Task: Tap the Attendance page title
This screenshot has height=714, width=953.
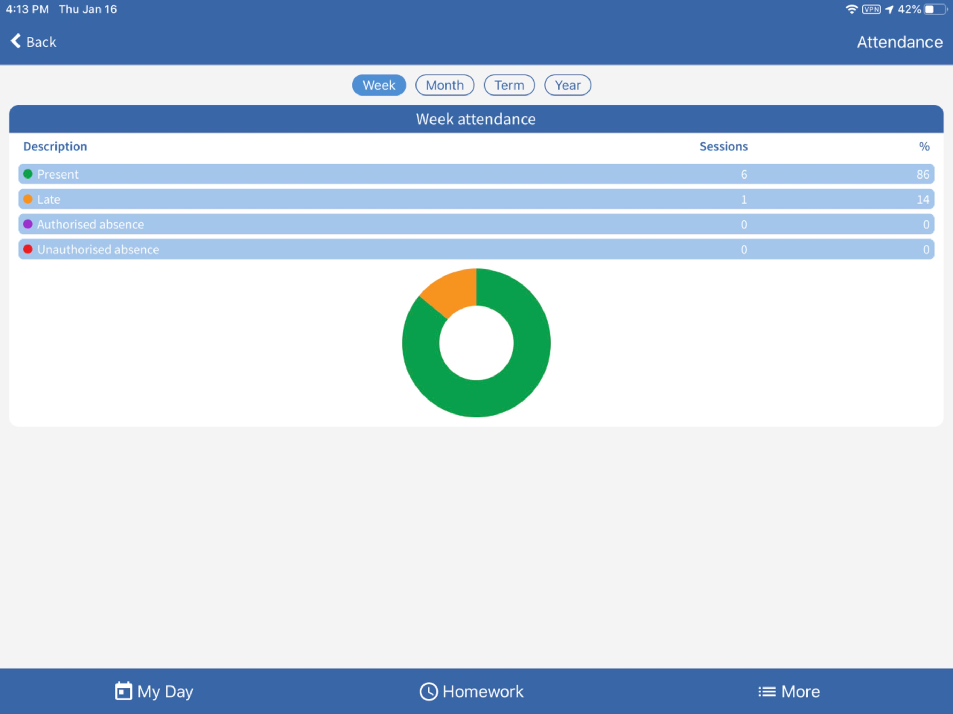Action: (x=900, y=42)
